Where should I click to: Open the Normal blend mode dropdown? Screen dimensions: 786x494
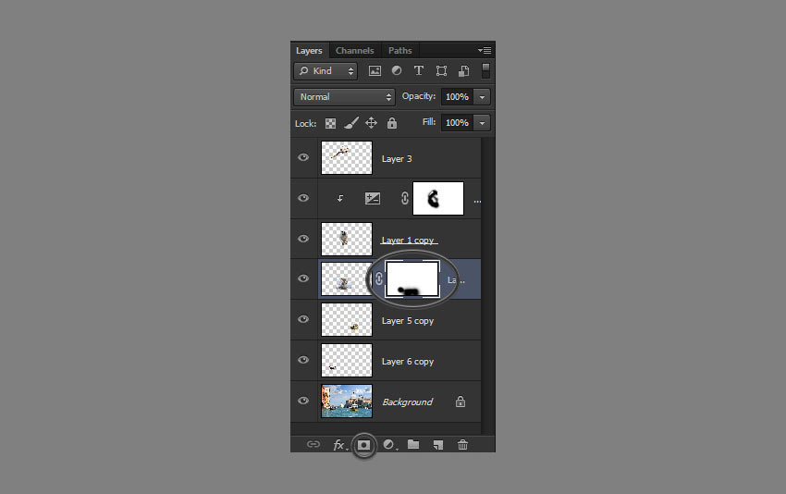(344, 97)
